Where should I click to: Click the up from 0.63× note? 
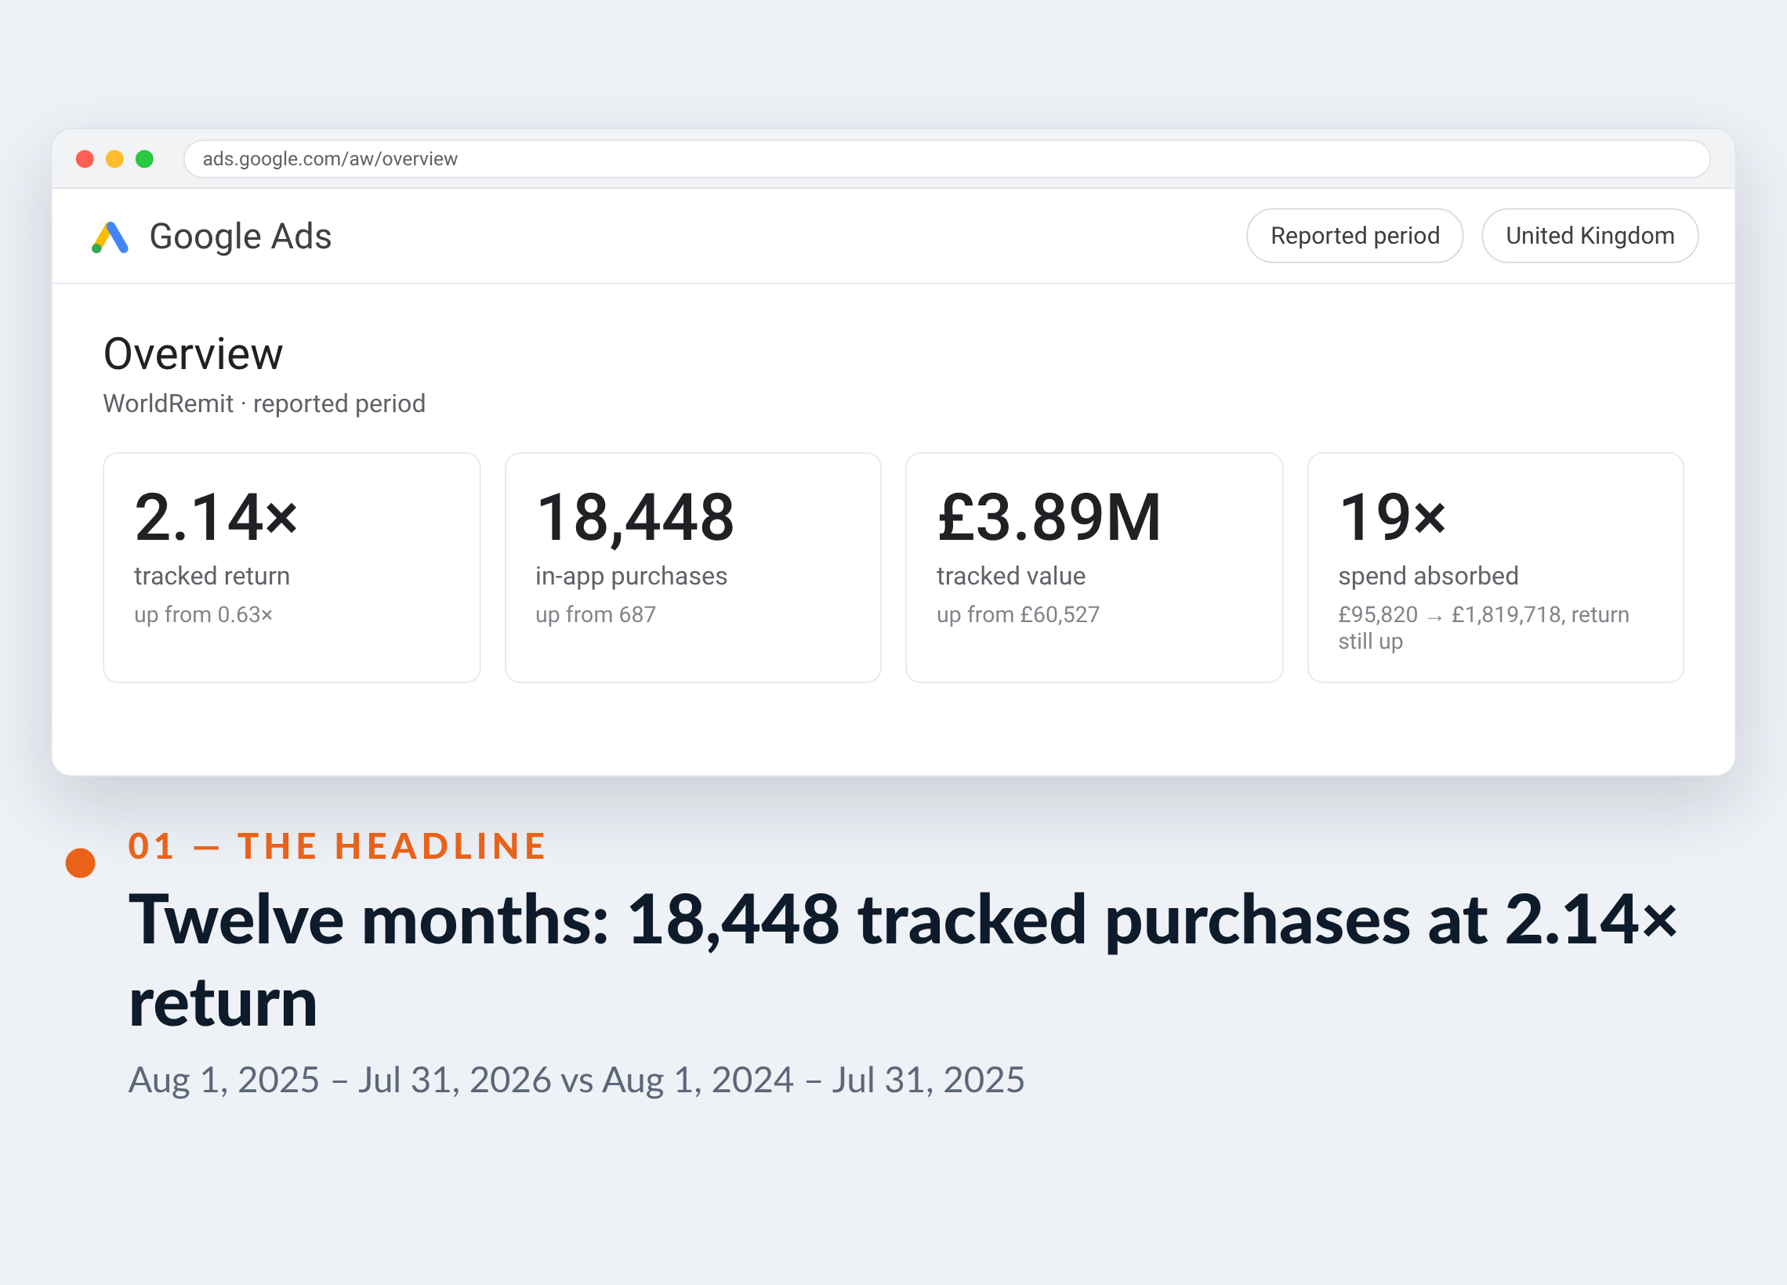[203, 614]
